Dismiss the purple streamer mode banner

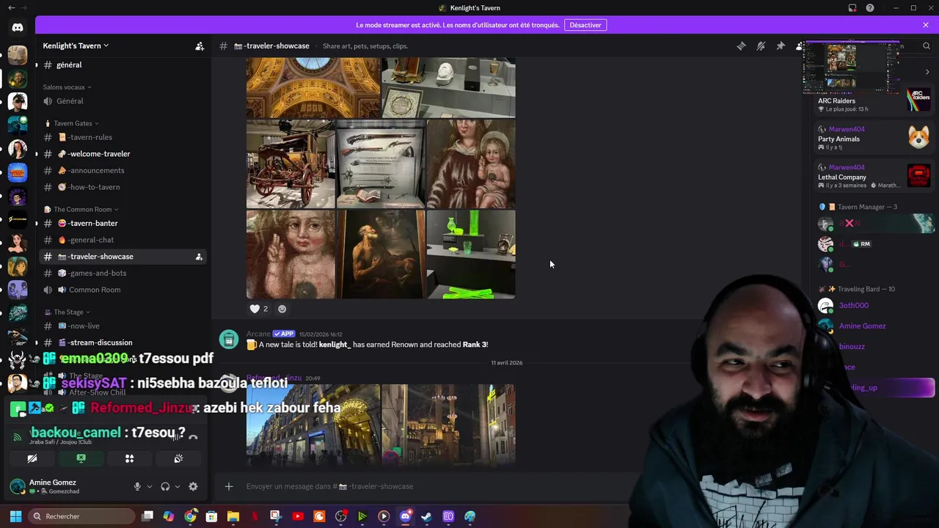[926, 25]
